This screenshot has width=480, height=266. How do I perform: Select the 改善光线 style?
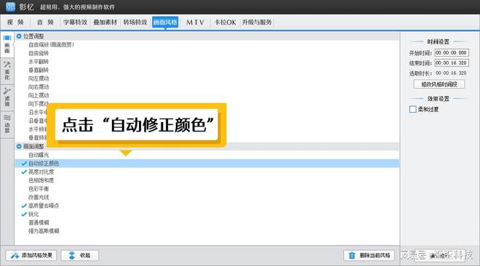click(x=39, y=197)
